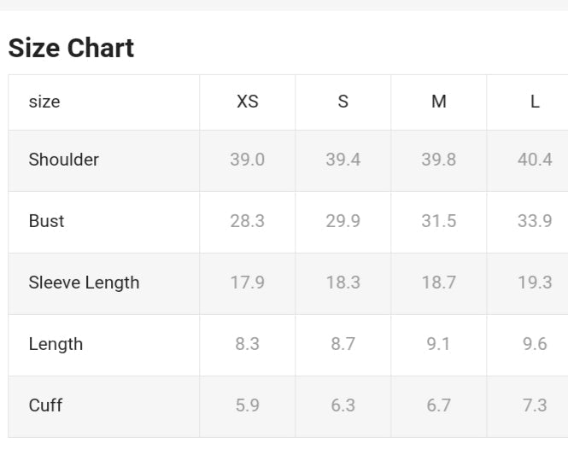Screen dimensions: 568x449
Task: Click the M Cuff value 6.7
Action: coord(439,405)
